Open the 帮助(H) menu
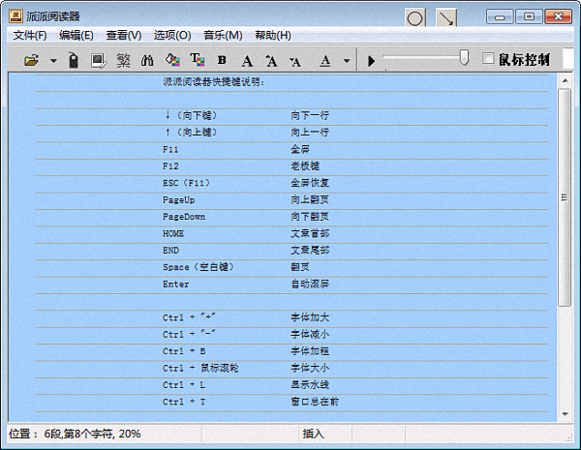Screen dimensions: 581x450 [x=272, y=36]
